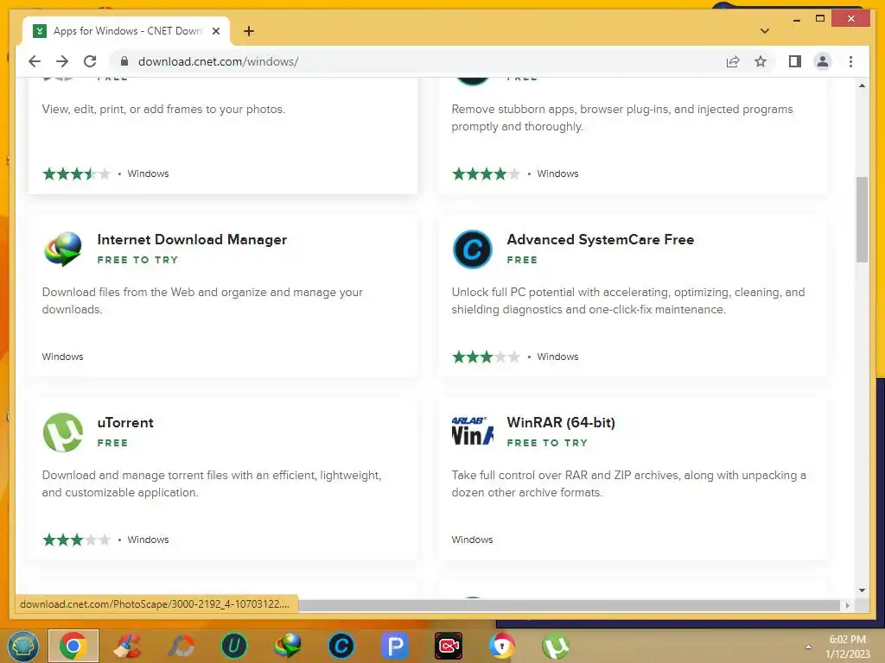Show hidden system tray icons
The width and height of the screenshot is (885, 663).
(808, 647)
